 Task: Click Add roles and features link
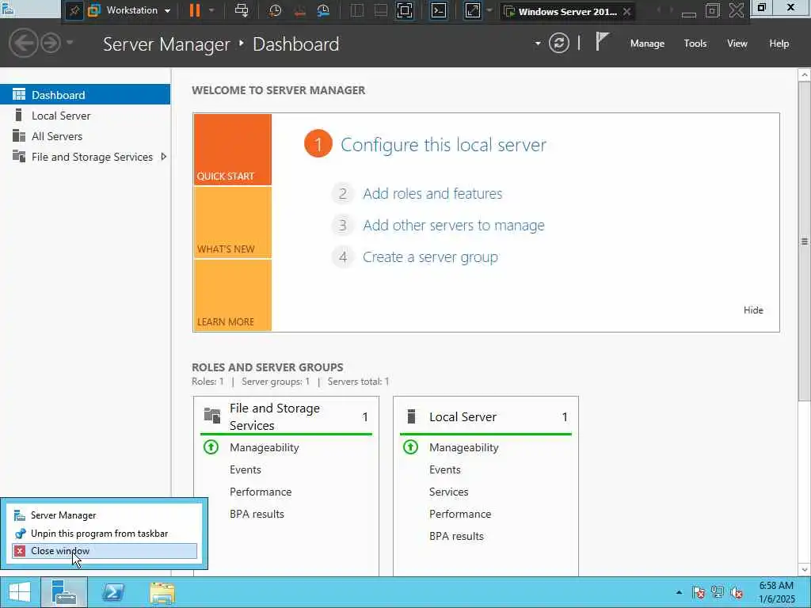432,193
